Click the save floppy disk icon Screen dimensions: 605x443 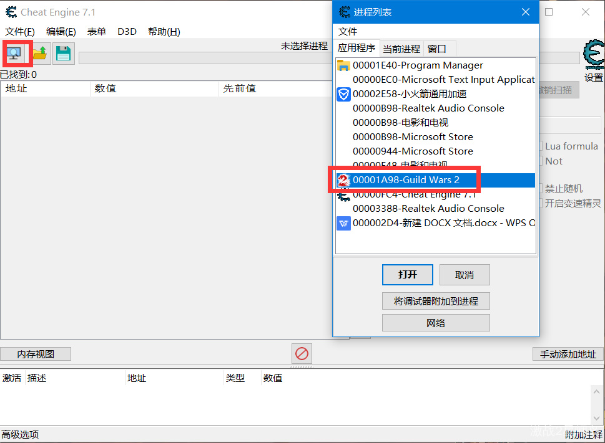63,53
